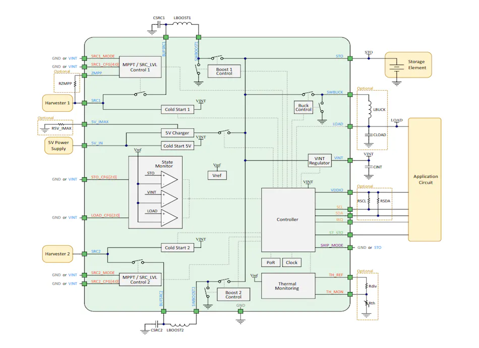Click the CSRC1 capacitor symbol
Viewport: 479px width, 348px height.
pyautogui.click(x=158, y=25)
